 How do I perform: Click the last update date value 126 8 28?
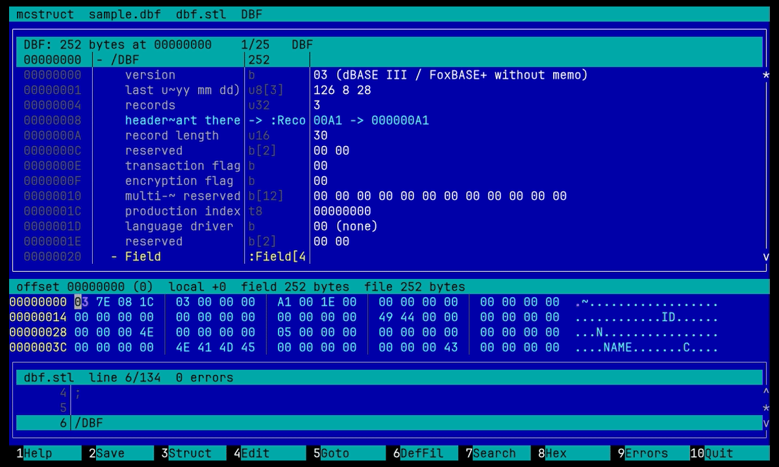[342, 90]
